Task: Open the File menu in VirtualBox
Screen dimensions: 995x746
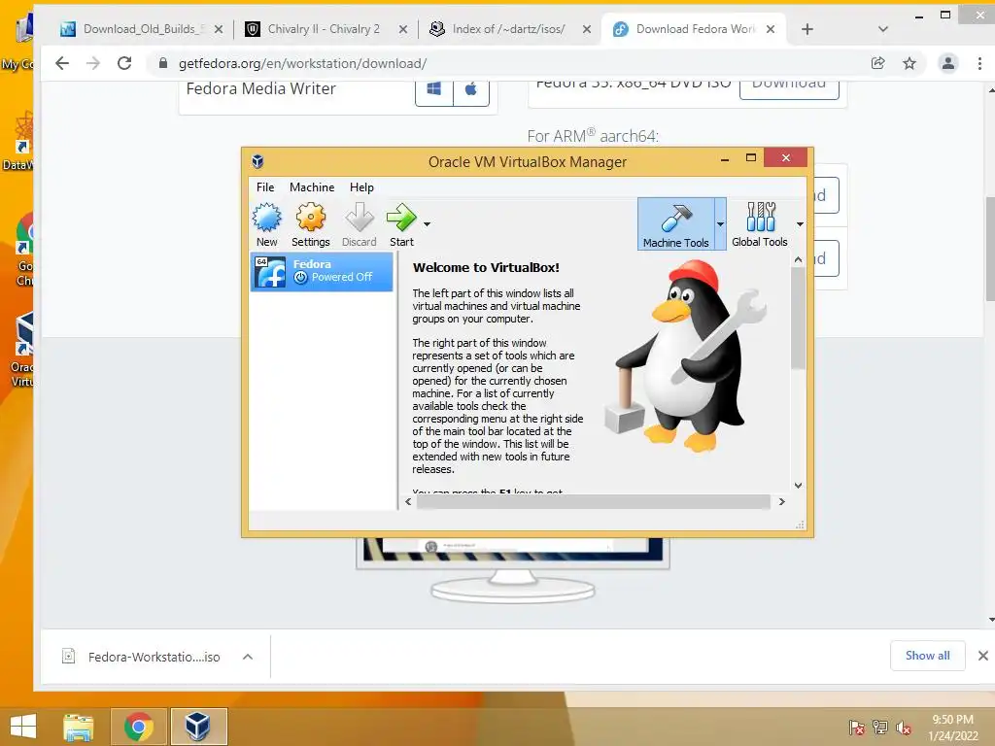Action: click(265, 187)
